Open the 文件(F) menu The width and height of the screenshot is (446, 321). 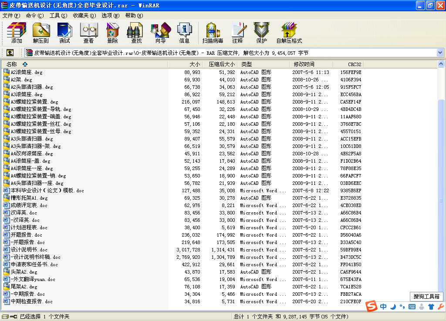pyautogui.click(x=11, y=15)
